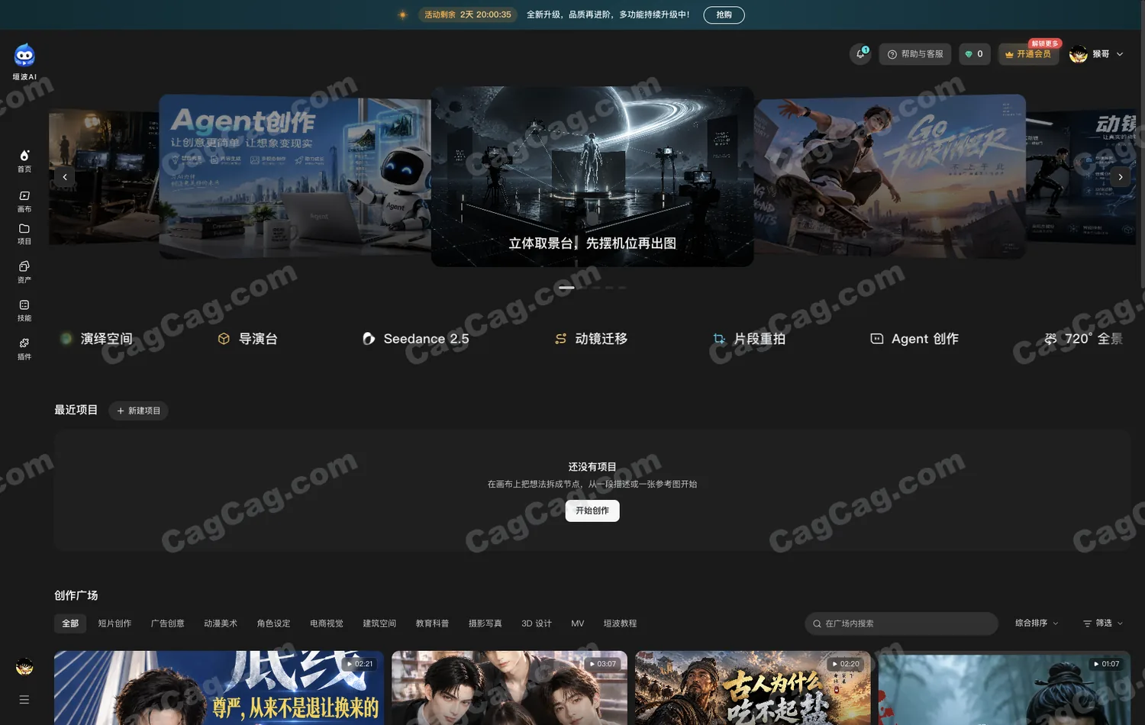Select the 动漫美术 category tab

[x=221, y=623]
